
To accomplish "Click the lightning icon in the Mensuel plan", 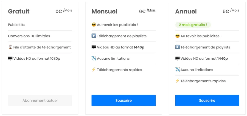I will tap(94, 69).
